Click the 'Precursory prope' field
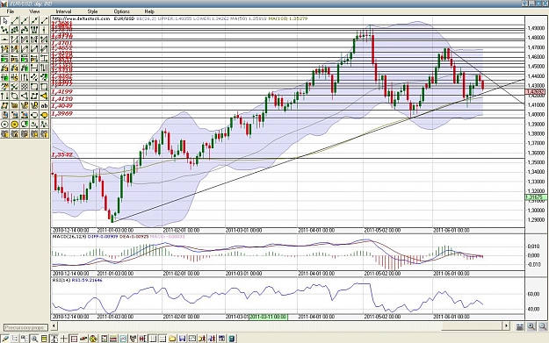549x343 pixels. 25,327
